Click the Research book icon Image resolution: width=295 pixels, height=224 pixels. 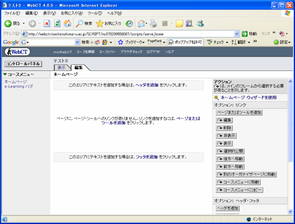[189, 24]
